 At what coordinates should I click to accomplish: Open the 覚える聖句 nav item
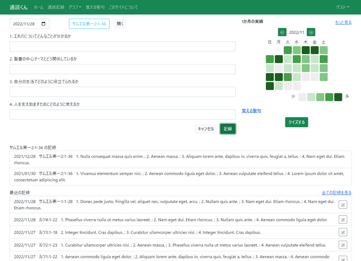tap(95, 7)
